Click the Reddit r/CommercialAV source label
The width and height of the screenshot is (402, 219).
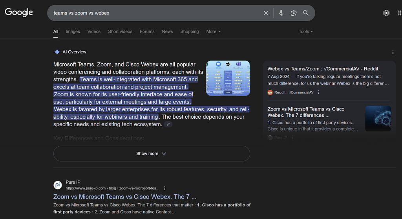pyautogui.click(x=294, y=92)
